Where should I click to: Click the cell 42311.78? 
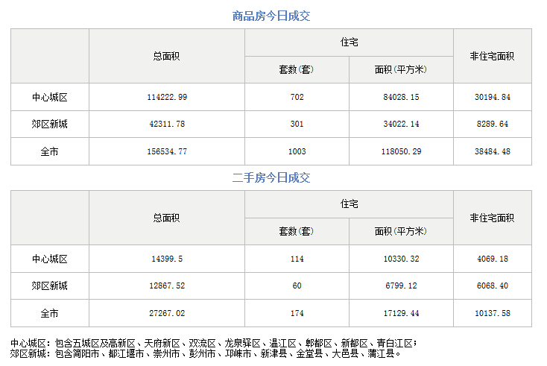point(167,124)
